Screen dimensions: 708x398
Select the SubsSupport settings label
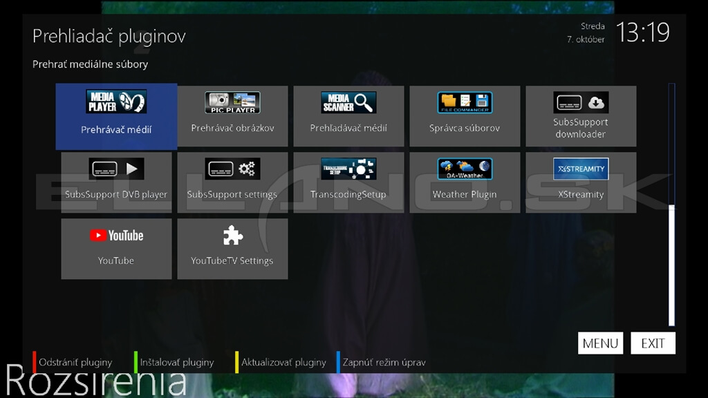(232, 194)
